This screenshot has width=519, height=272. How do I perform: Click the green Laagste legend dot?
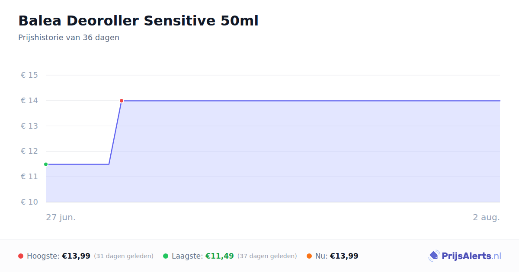[x=166, y=256]
